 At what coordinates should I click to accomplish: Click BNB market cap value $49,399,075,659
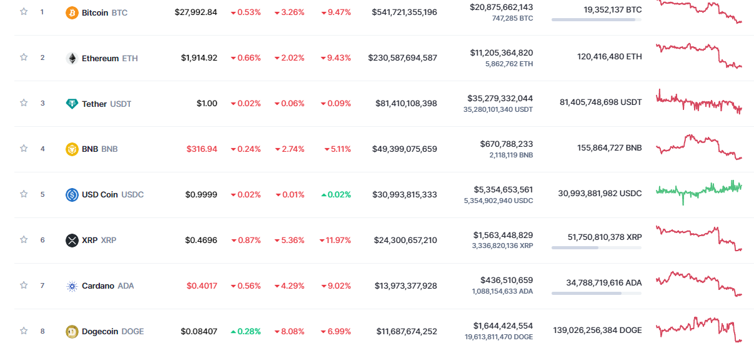click(406, 149)
